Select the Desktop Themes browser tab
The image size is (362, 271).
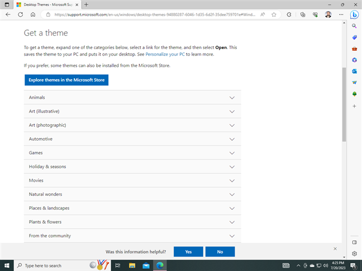pyautogui.click(x=47, y=4)
